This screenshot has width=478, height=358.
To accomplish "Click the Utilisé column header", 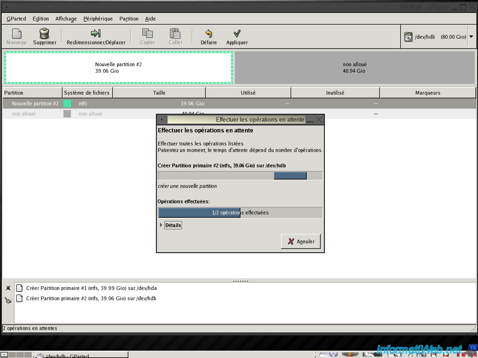I will pyautogui.click(x=248, y=93).
